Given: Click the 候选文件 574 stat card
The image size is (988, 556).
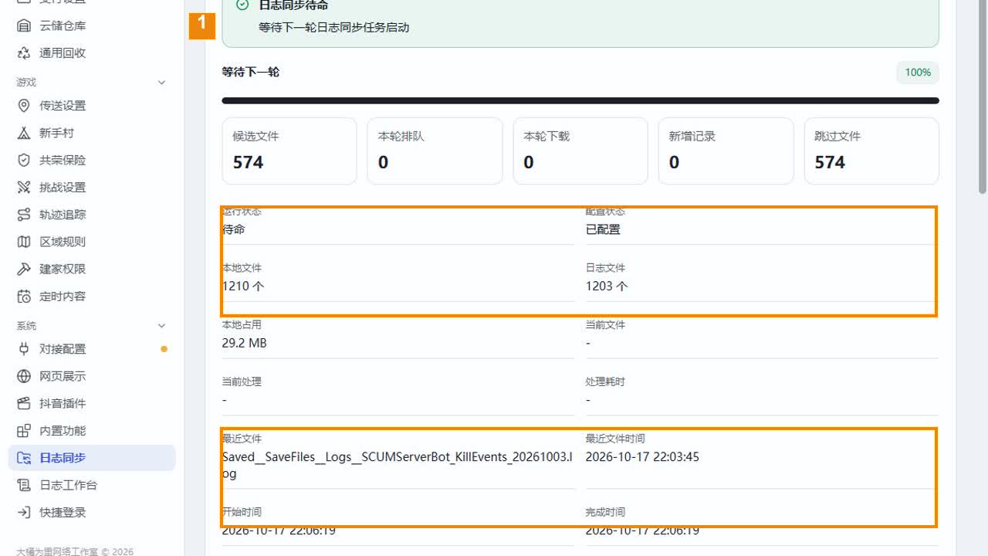Looking at the screenshot, I should click(289, 151).
